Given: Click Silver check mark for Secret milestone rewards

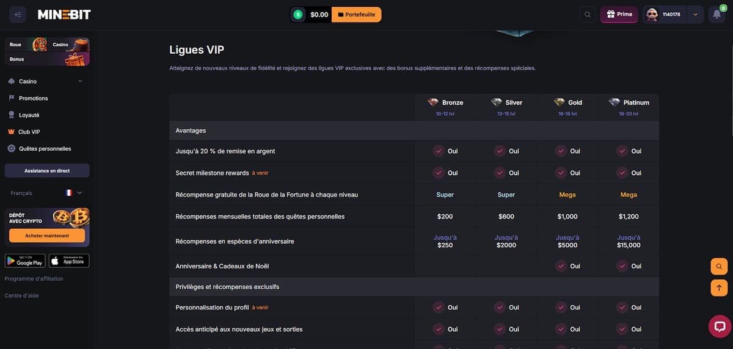Looking at the screenshot, I should coord(499,173).
